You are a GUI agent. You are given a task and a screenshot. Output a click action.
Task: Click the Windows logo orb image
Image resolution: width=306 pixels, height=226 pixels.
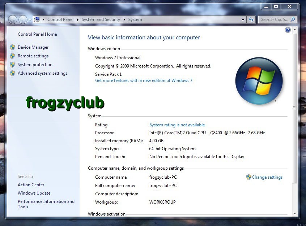pos(259,81)
